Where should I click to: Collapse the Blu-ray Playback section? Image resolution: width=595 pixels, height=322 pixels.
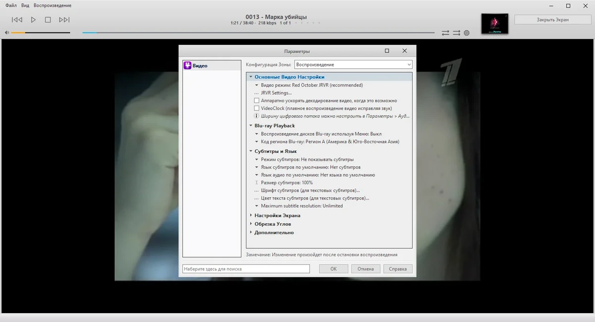coord(251,126)
